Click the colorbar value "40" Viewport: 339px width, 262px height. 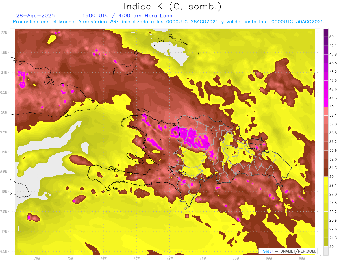[332, 107]
